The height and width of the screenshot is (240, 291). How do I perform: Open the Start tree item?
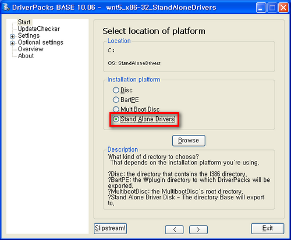[24, 22]
